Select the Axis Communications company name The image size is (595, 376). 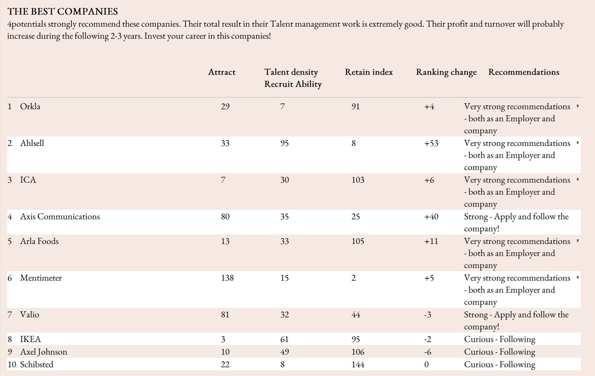pyautogui.click(x=60, y=217)
